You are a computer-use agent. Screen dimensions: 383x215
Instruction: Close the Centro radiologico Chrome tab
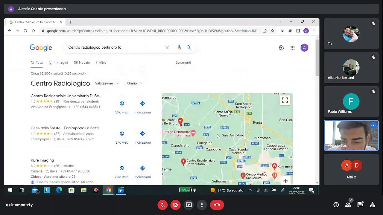click(x=61, y=22)
